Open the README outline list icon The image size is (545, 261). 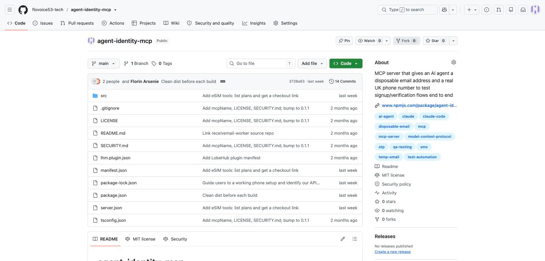pos(355,239)
